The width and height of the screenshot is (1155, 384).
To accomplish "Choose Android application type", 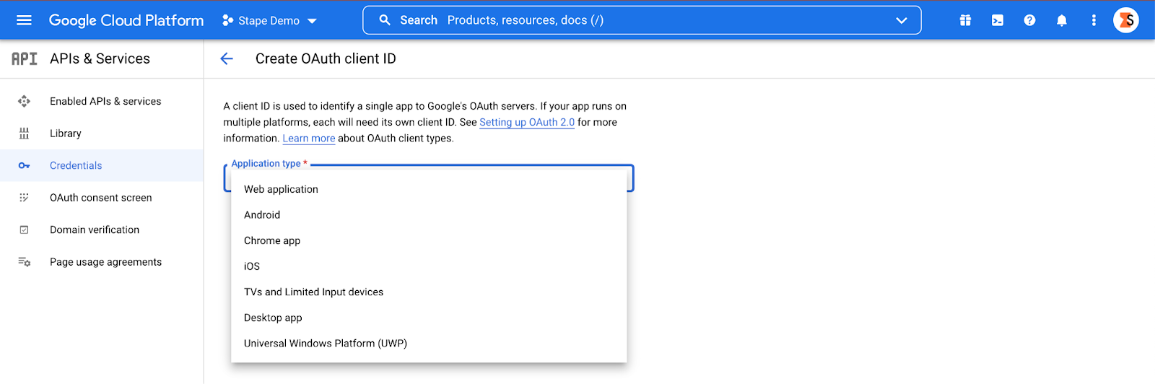I will (x=429, y=215).
